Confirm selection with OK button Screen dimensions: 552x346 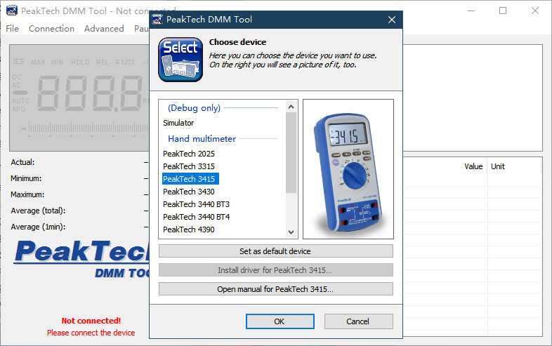279,321
